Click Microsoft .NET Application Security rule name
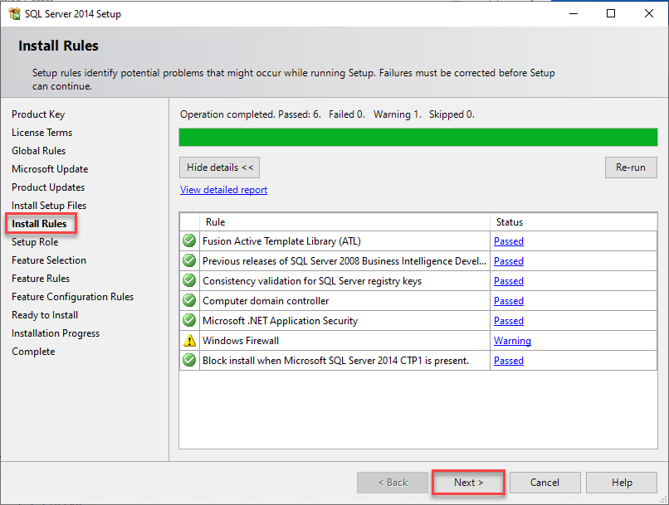 (x=281, y=321)
